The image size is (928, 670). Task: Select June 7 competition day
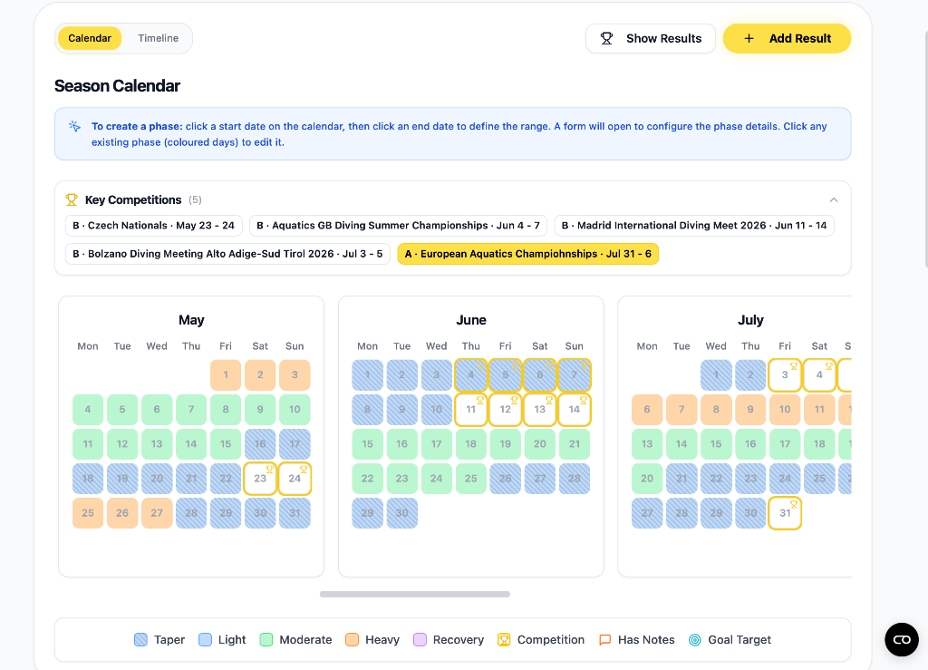pos(574,374)
